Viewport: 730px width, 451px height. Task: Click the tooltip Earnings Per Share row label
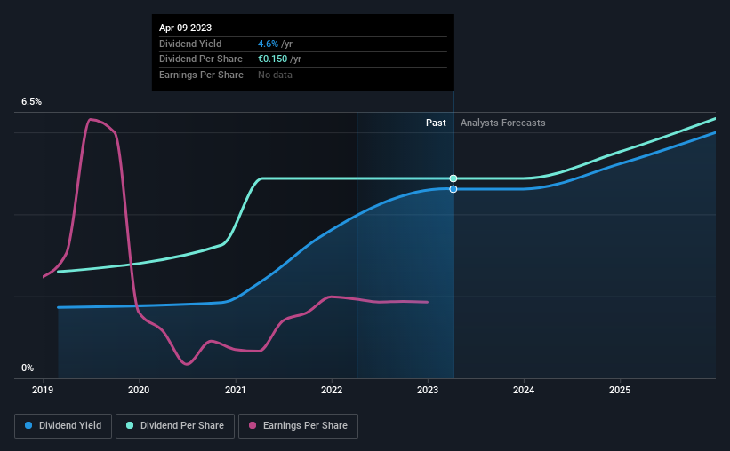point(201,75)
